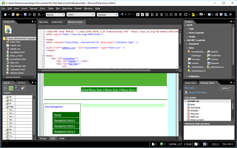Collapse the ASP.NET Controls section
Viewport: 237px width, 148px height.
click(x=185, y=40)
